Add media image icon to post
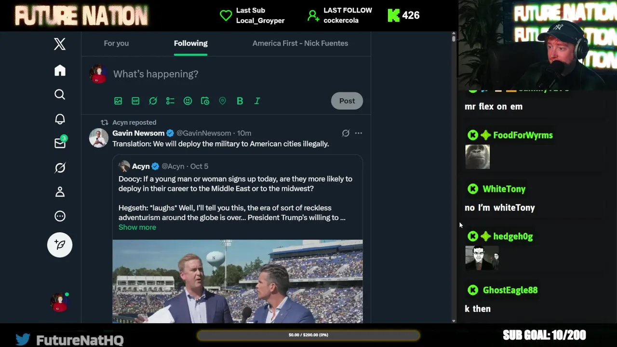 tap(118, 101)
